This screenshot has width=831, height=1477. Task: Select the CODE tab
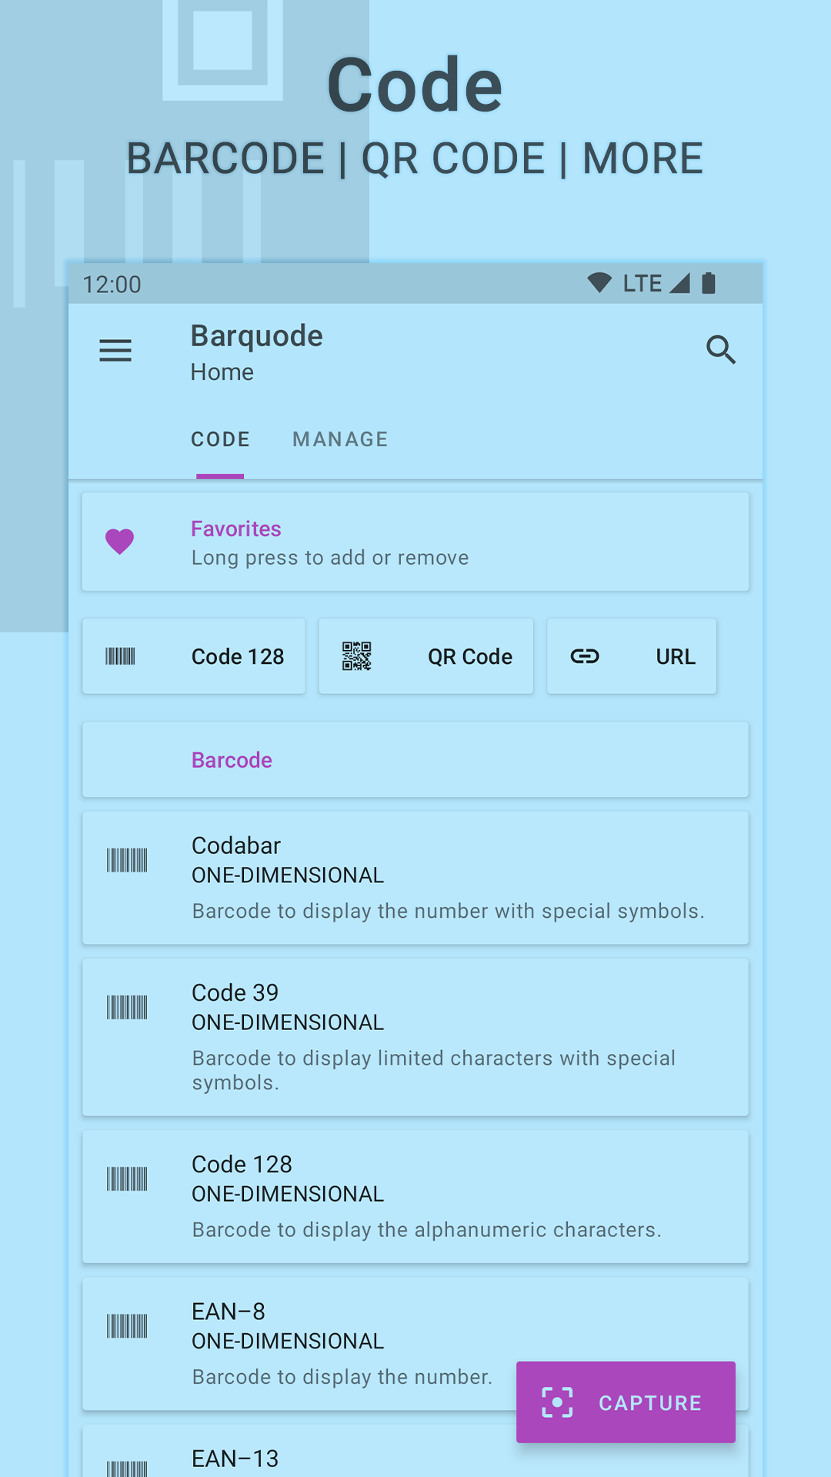point(220,439)
